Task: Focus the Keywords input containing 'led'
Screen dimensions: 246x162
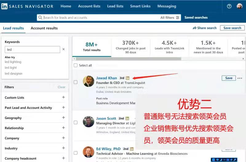Action: point(32,49)
